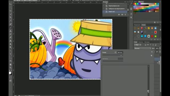Set history brush source for 'Перетаскивание слоя'
This screenshot has width=170, height=96.
[104, 6]
